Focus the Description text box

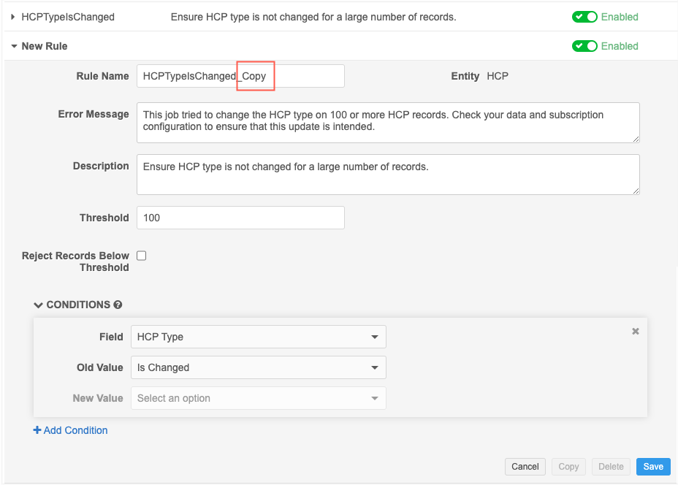[387, 174]
